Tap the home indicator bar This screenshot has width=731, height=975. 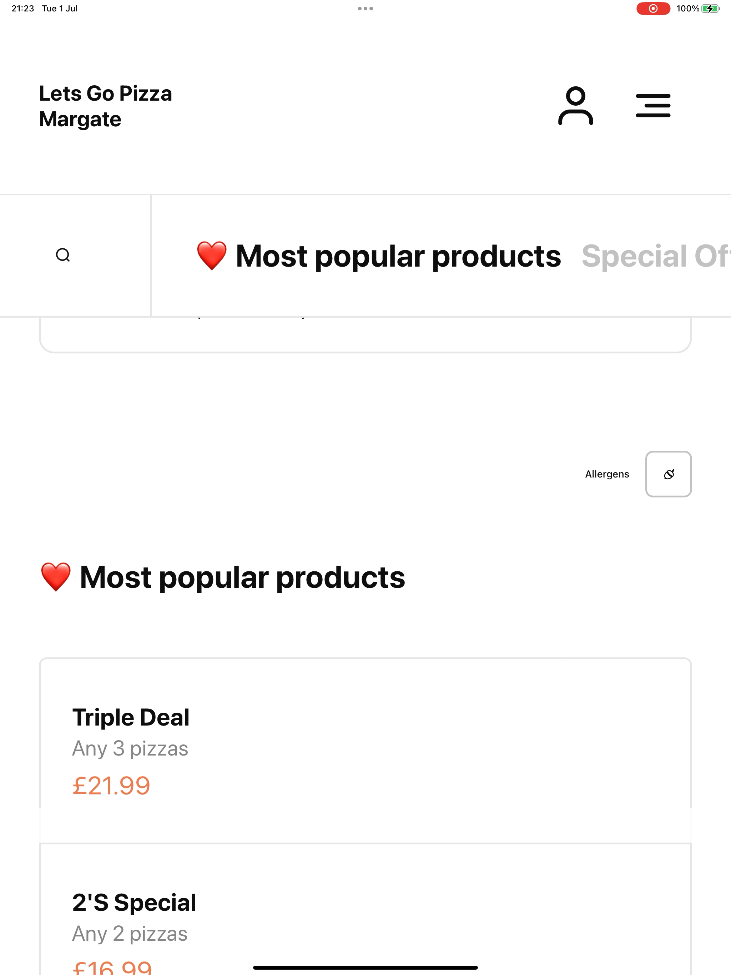click(365, 968)
